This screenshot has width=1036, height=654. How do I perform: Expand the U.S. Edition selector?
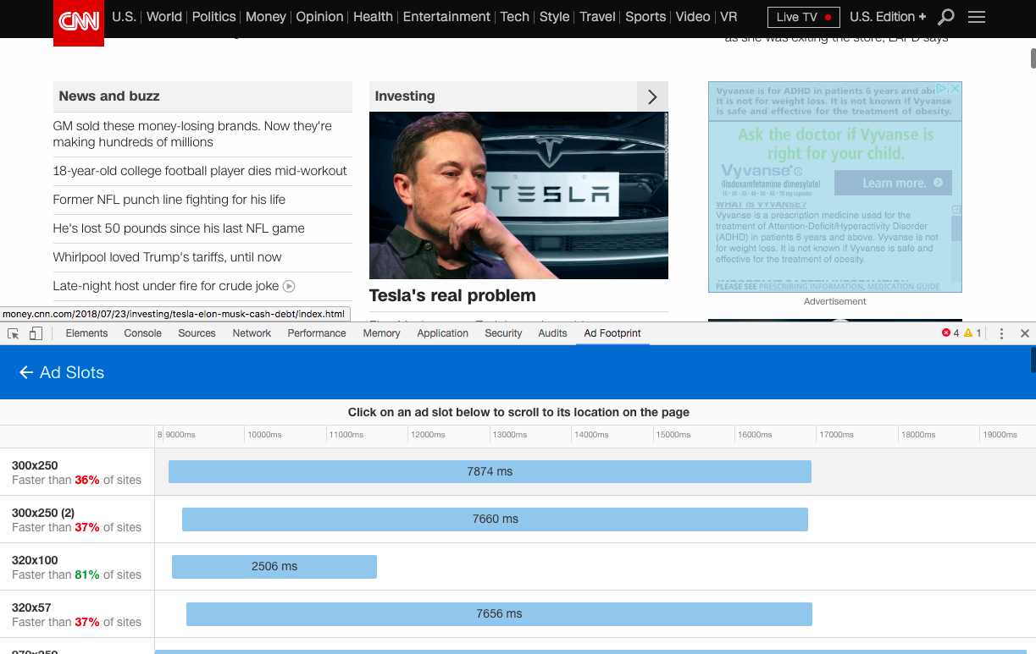tap(888, 17)
